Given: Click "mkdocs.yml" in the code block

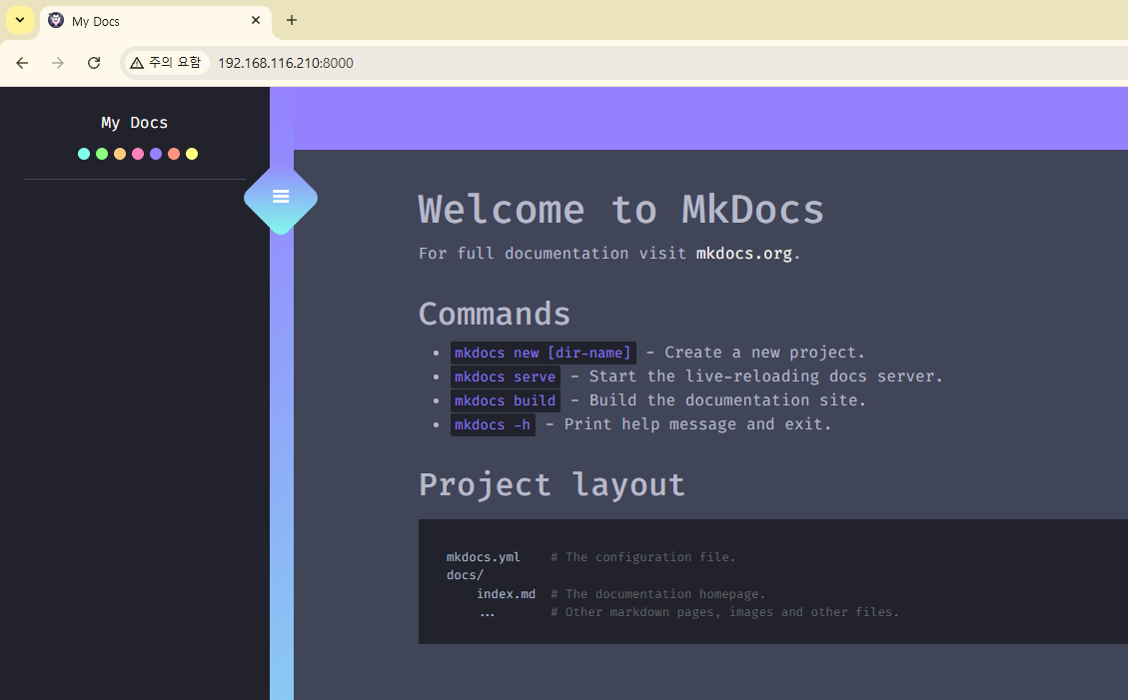Looking at the screenshot, I should tap(483, 557).
